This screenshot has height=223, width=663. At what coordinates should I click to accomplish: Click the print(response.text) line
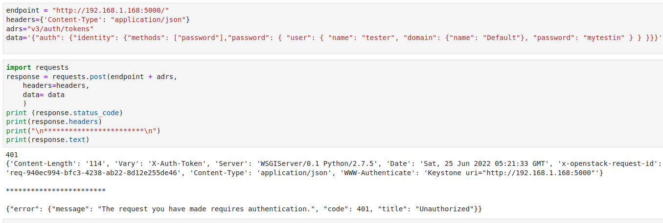pos(48,140)
